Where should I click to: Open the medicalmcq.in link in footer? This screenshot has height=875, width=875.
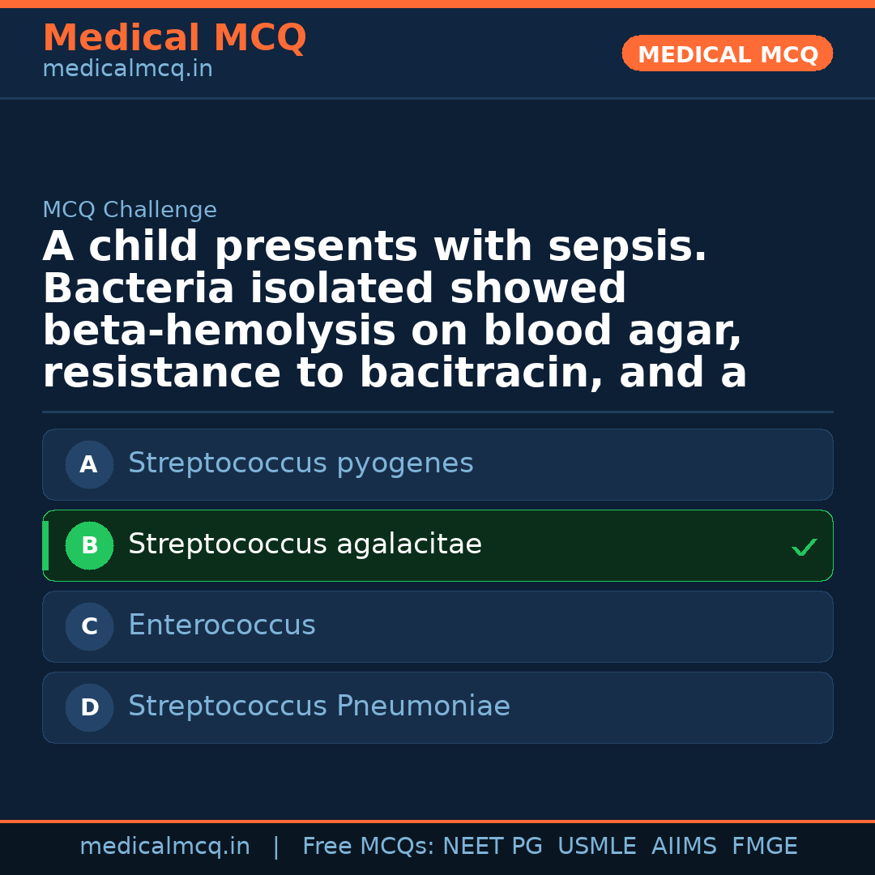click(164, 847)
